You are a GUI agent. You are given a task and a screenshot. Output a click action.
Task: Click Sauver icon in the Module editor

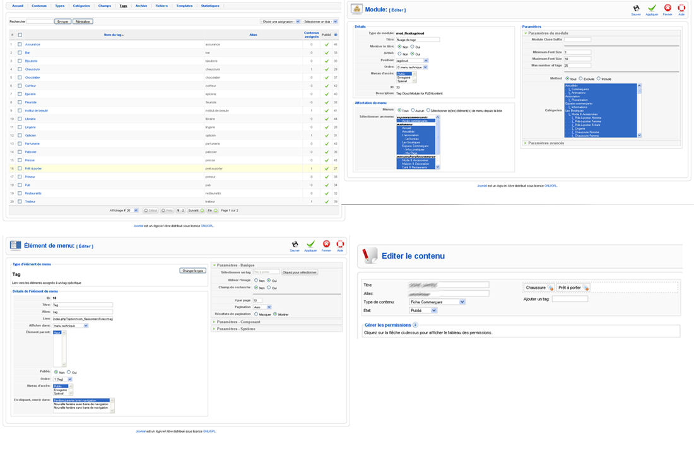pyautogui.click(x=636, y=8)
